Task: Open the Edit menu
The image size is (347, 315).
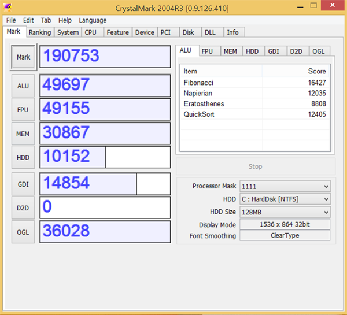Action: [28, 20]
